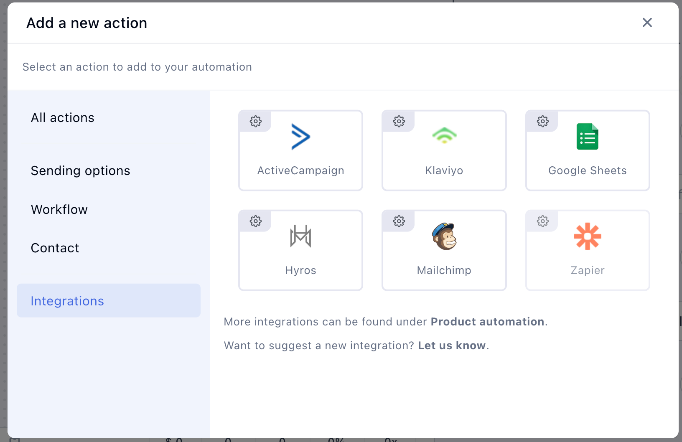Close the Add a new action dialog
This screenshot has width=682, height=442.
coord(647,23)
